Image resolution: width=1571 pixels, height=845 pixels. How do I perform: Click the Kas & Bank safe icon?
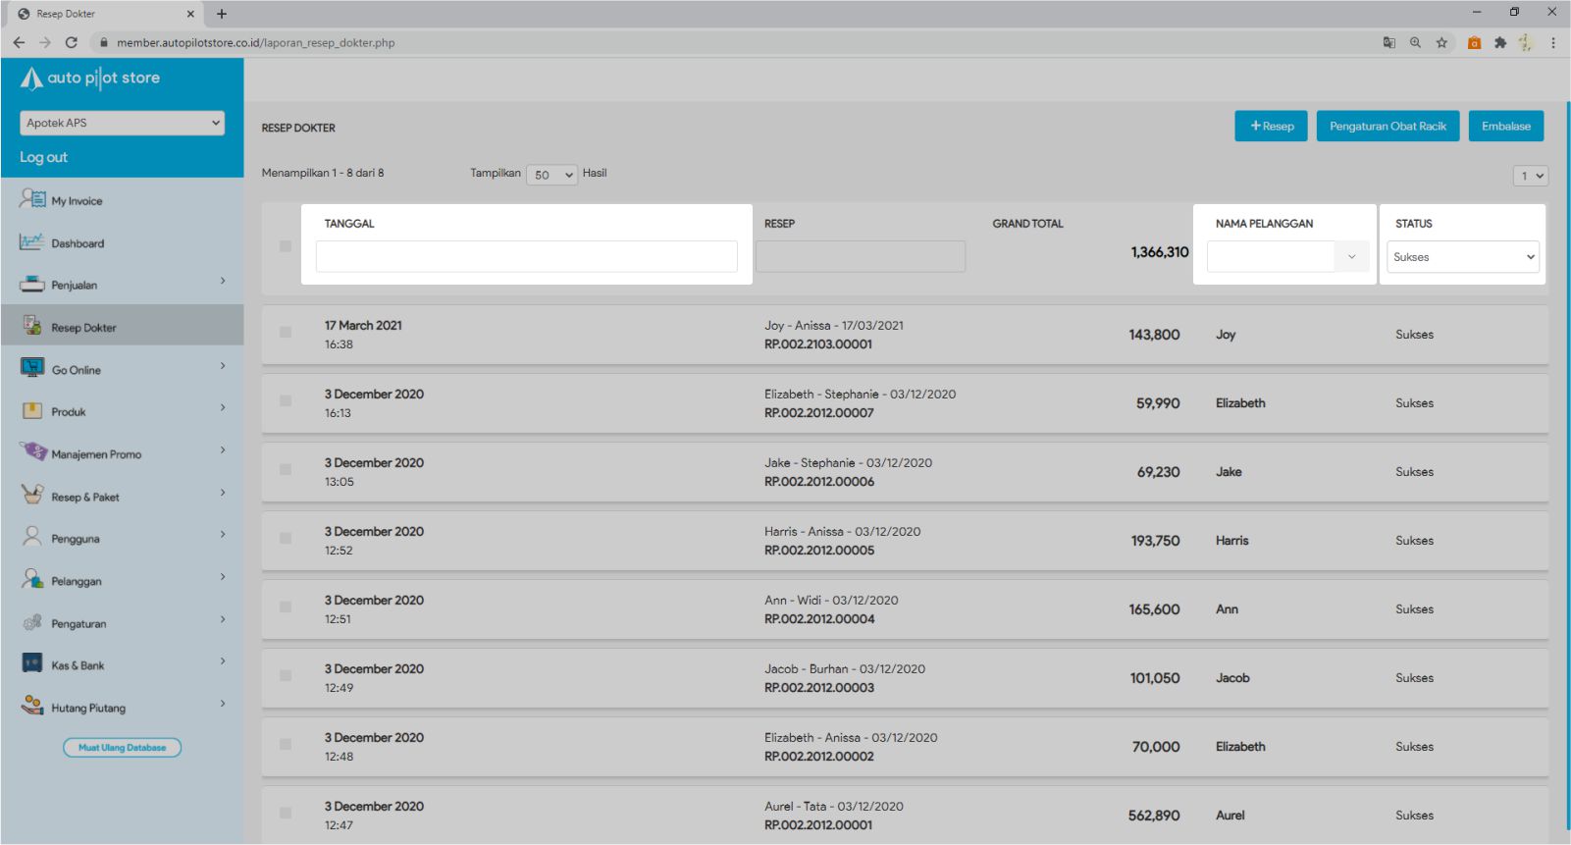[32, 663]
